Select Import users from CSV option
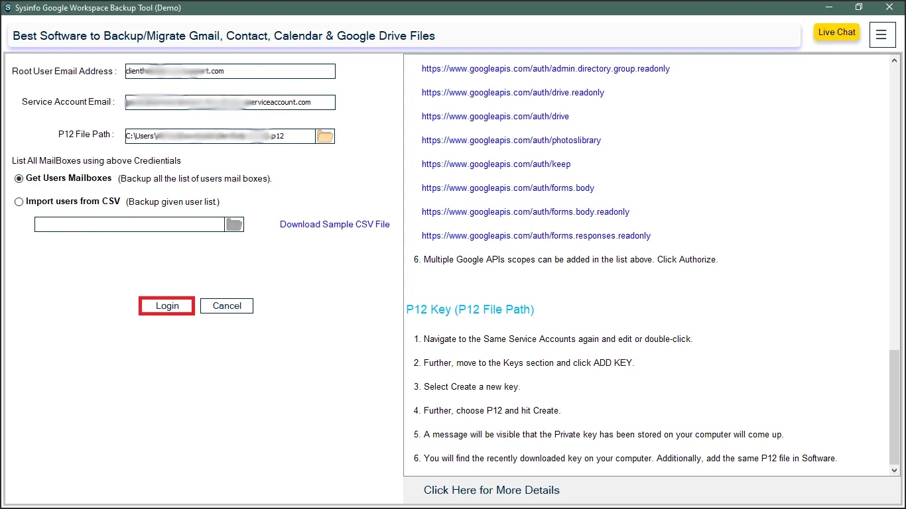The height and width of the screenshot is (509, 906). 19,202
